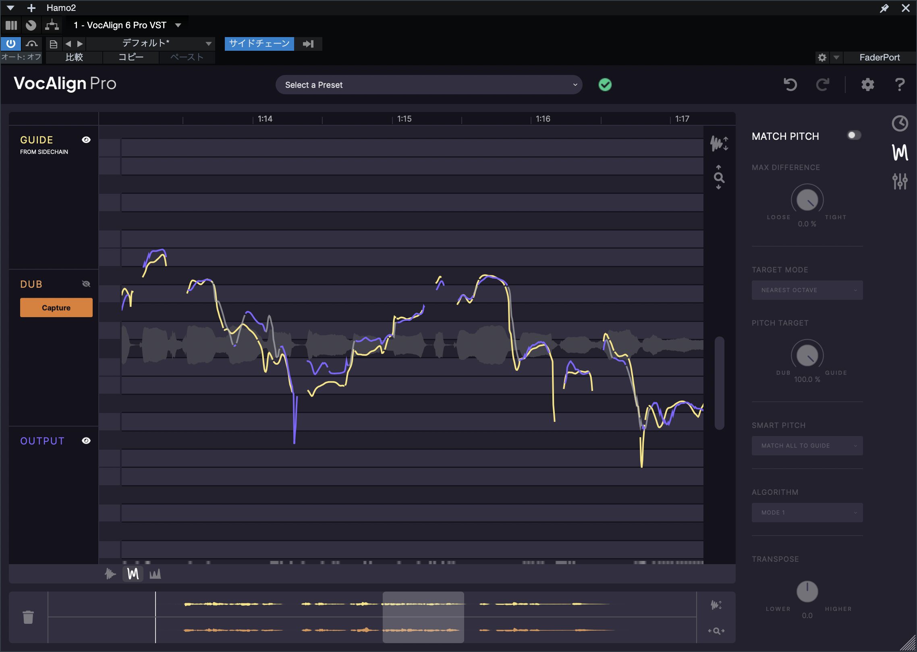Toggle the Output track eye icon
This screenshot has height=652, width=917.
click(86, 441)
